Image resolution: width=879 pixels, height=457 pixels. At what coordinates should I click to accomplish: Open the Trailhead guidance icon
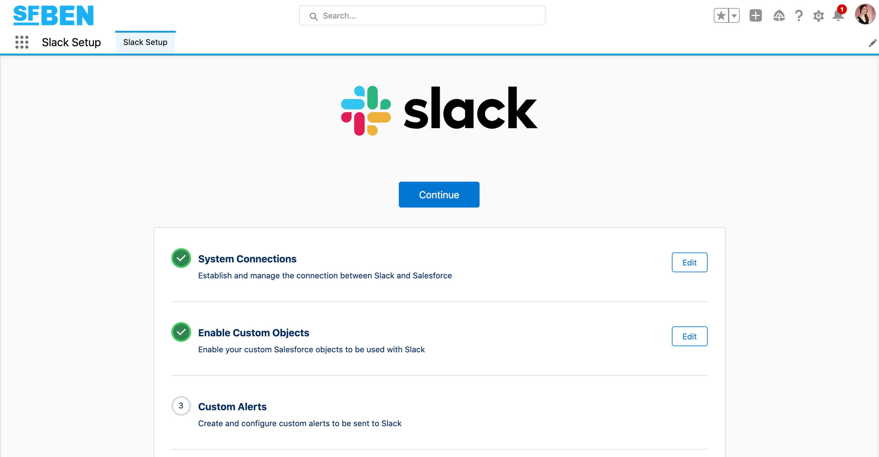click(779, 16)
